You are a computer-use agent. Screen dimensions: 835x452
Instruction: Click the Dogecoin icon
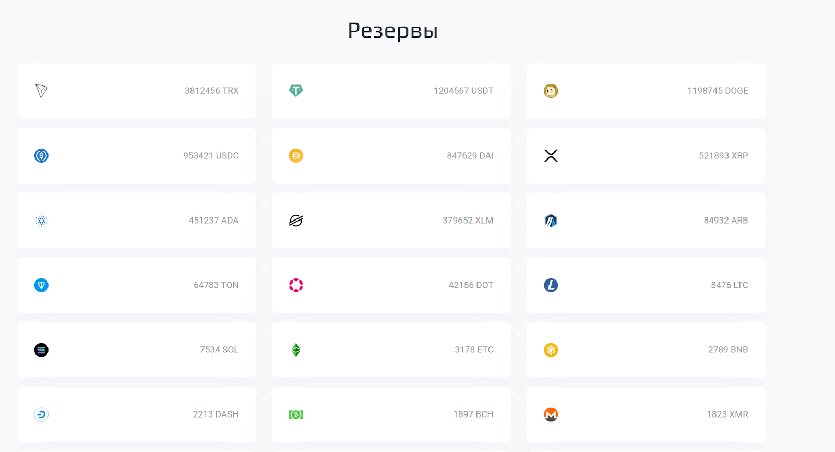(551, 90)
